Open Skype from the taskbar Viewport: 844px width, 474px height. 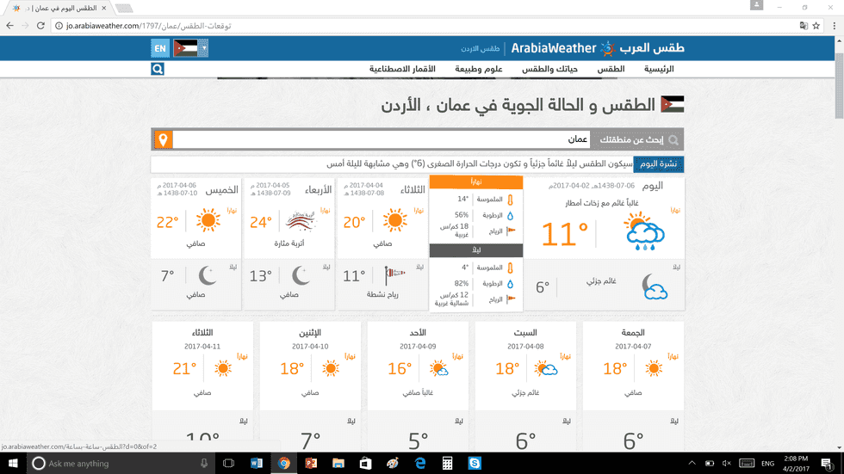pos(475,463)
